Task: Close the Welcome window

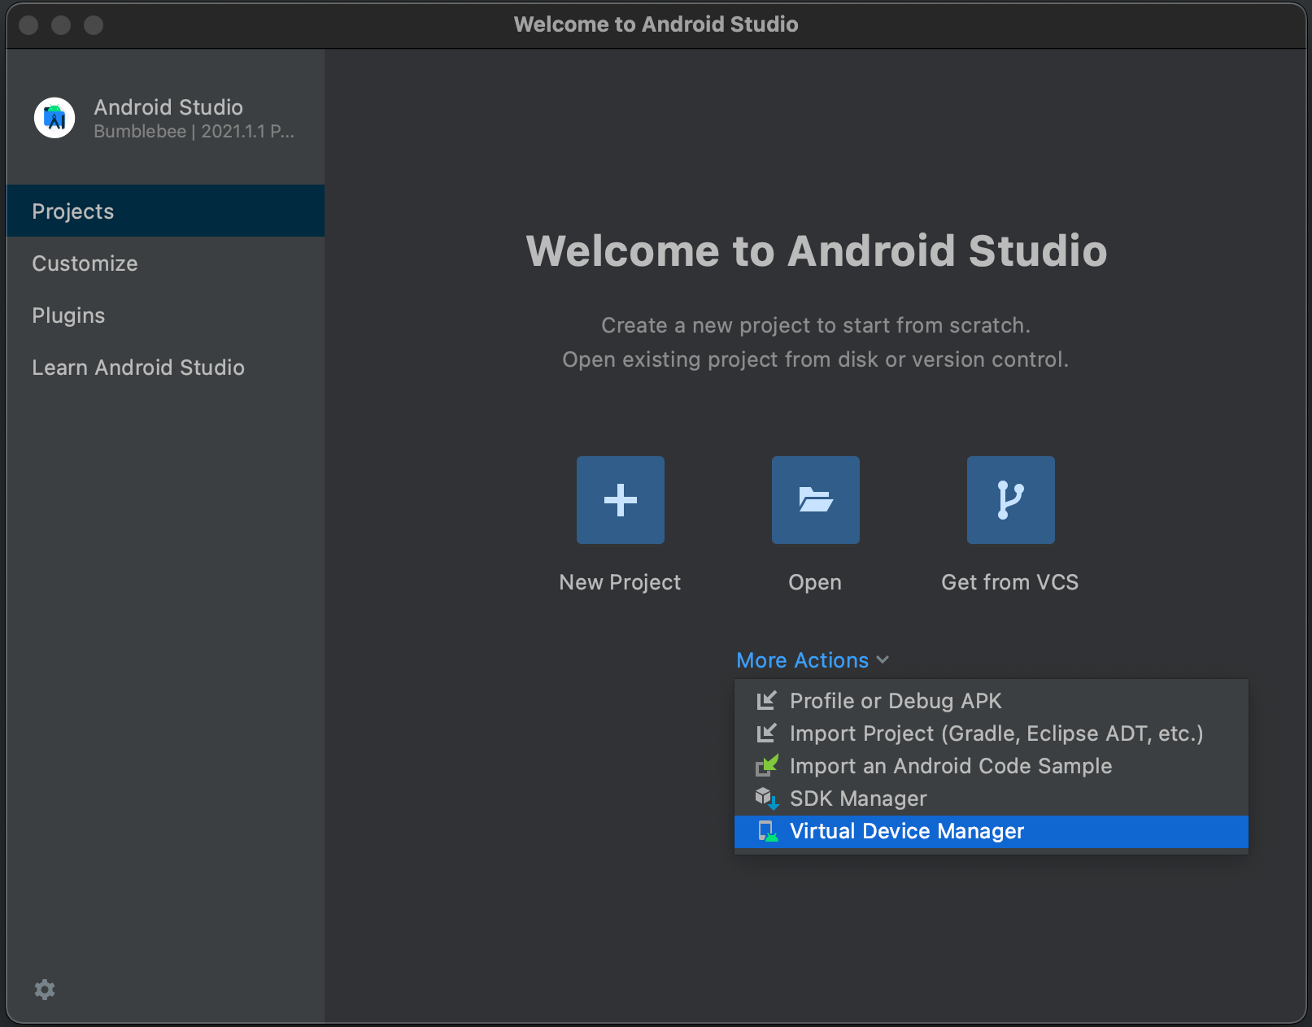Action: click(x=28, y=25)
